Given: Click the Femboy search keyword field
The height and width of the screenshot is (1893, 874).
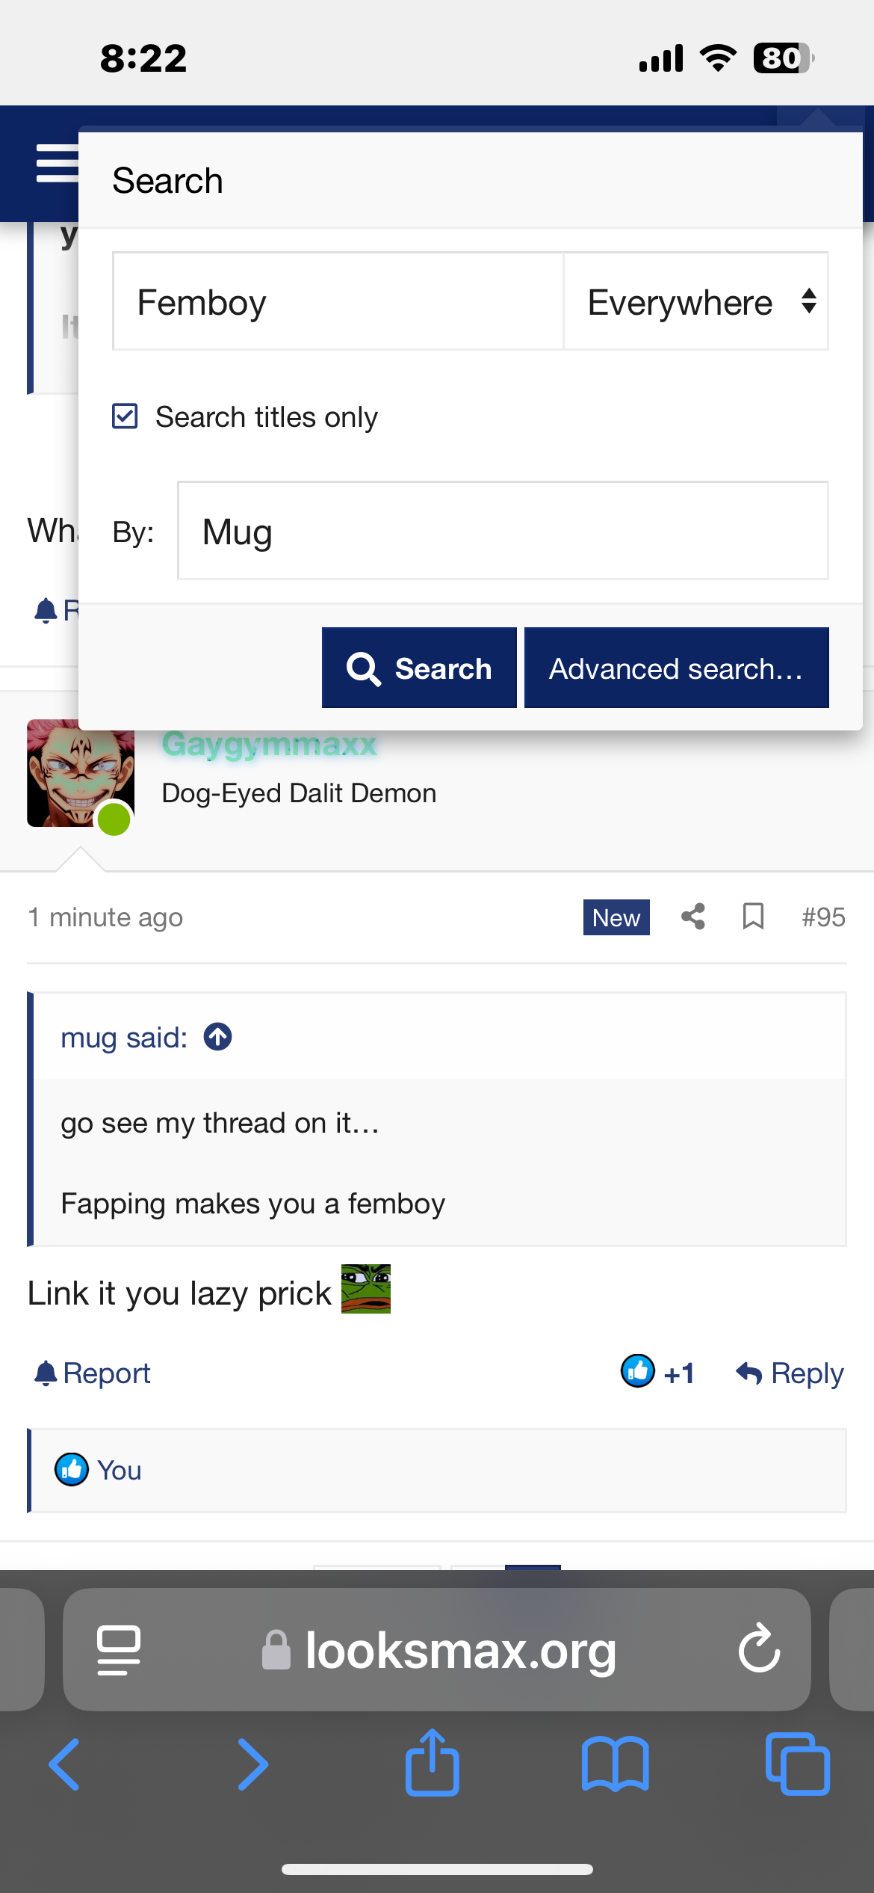Looking at the screenshot, I should point(338,302).
